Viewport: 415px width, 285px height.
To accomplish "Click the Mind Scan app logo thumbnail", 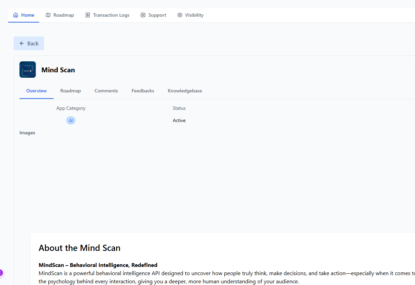I will point(28,70).
